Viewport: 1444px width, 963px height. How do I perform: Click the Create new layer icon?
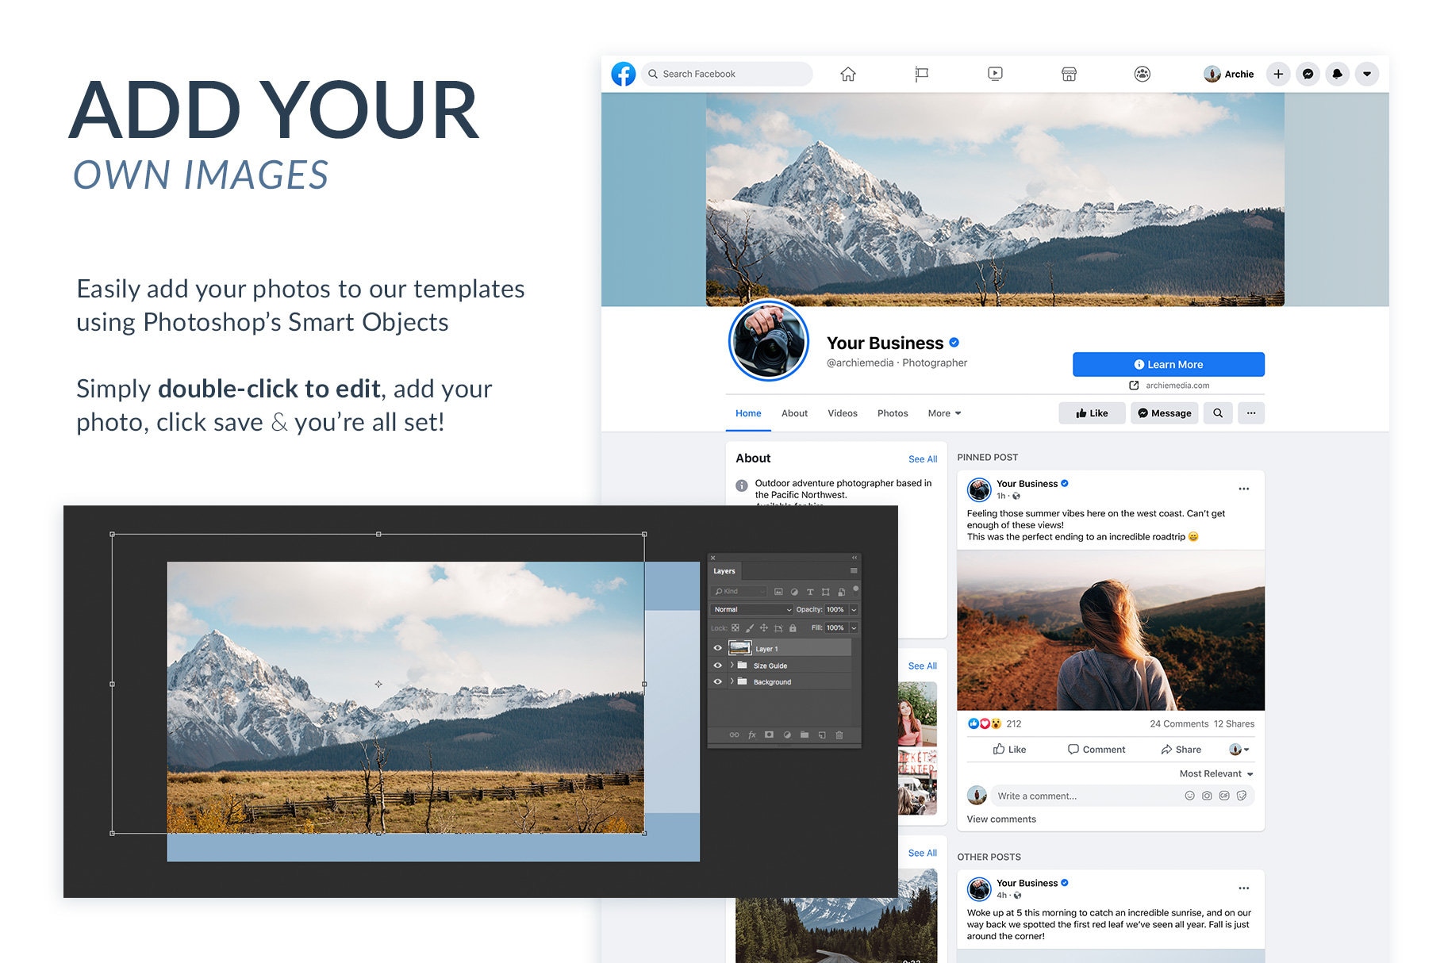pos(823,735)
